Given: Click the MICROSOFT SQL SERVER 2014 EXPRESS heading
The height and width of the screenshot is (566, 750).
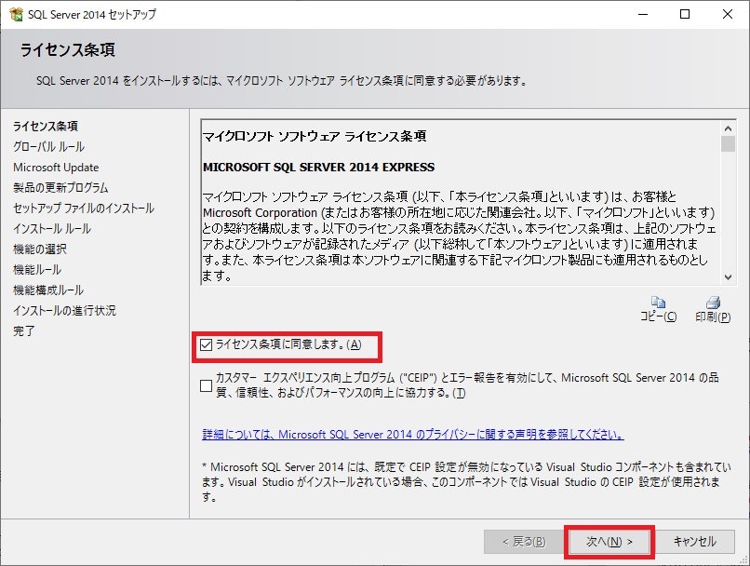Looking at the screenshot, I should click(318, 167).
